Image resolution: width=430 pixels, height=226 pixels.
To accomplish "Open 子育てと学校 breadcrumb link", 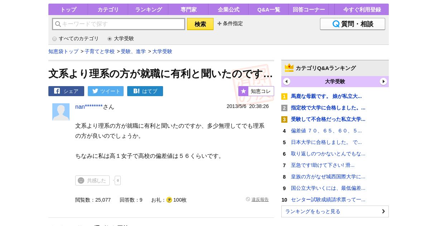I will (x=100, y=51).
